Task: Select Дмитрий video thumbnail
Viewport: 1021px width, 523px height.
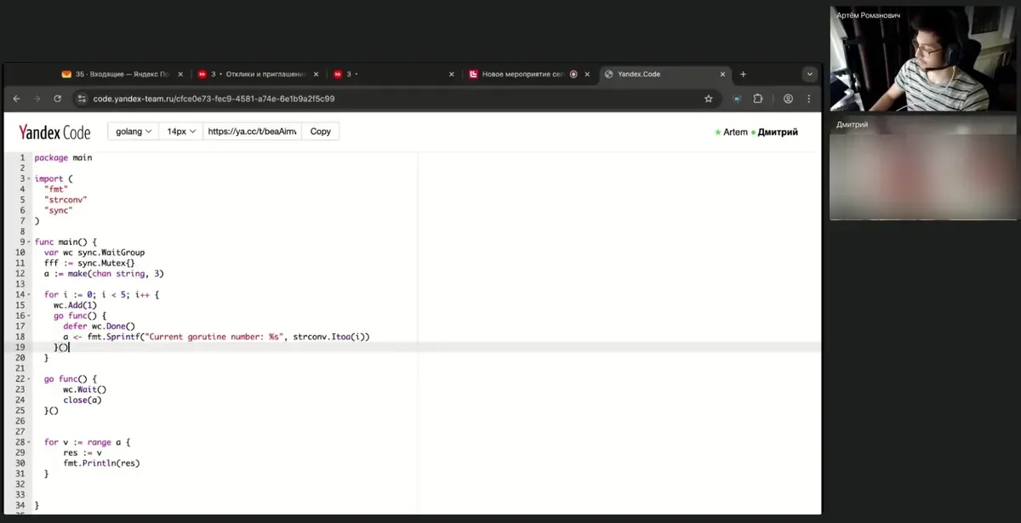Action: (x=923, y=168)
